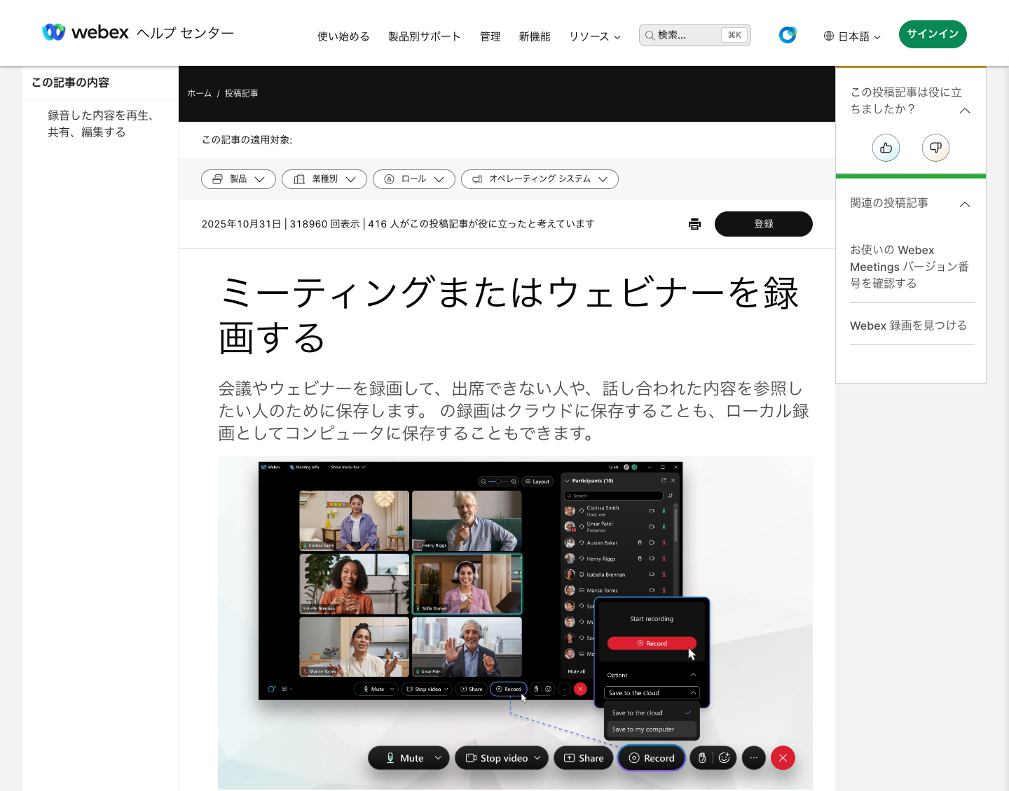
Task: Click the meeting recording screenshot image
Action: [x=515, y=623]
